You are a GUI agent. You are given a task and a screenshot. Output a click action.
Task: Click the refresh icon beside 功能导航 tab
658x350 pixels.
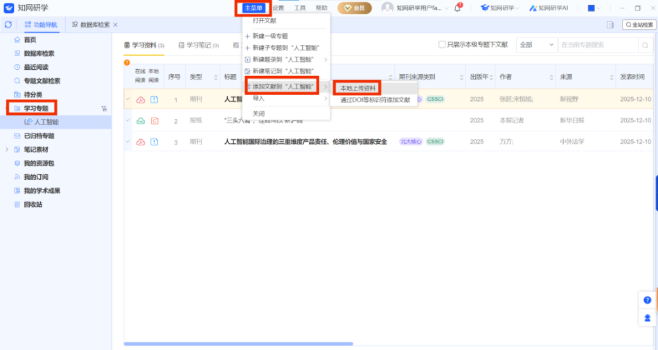tap(8, 24)
